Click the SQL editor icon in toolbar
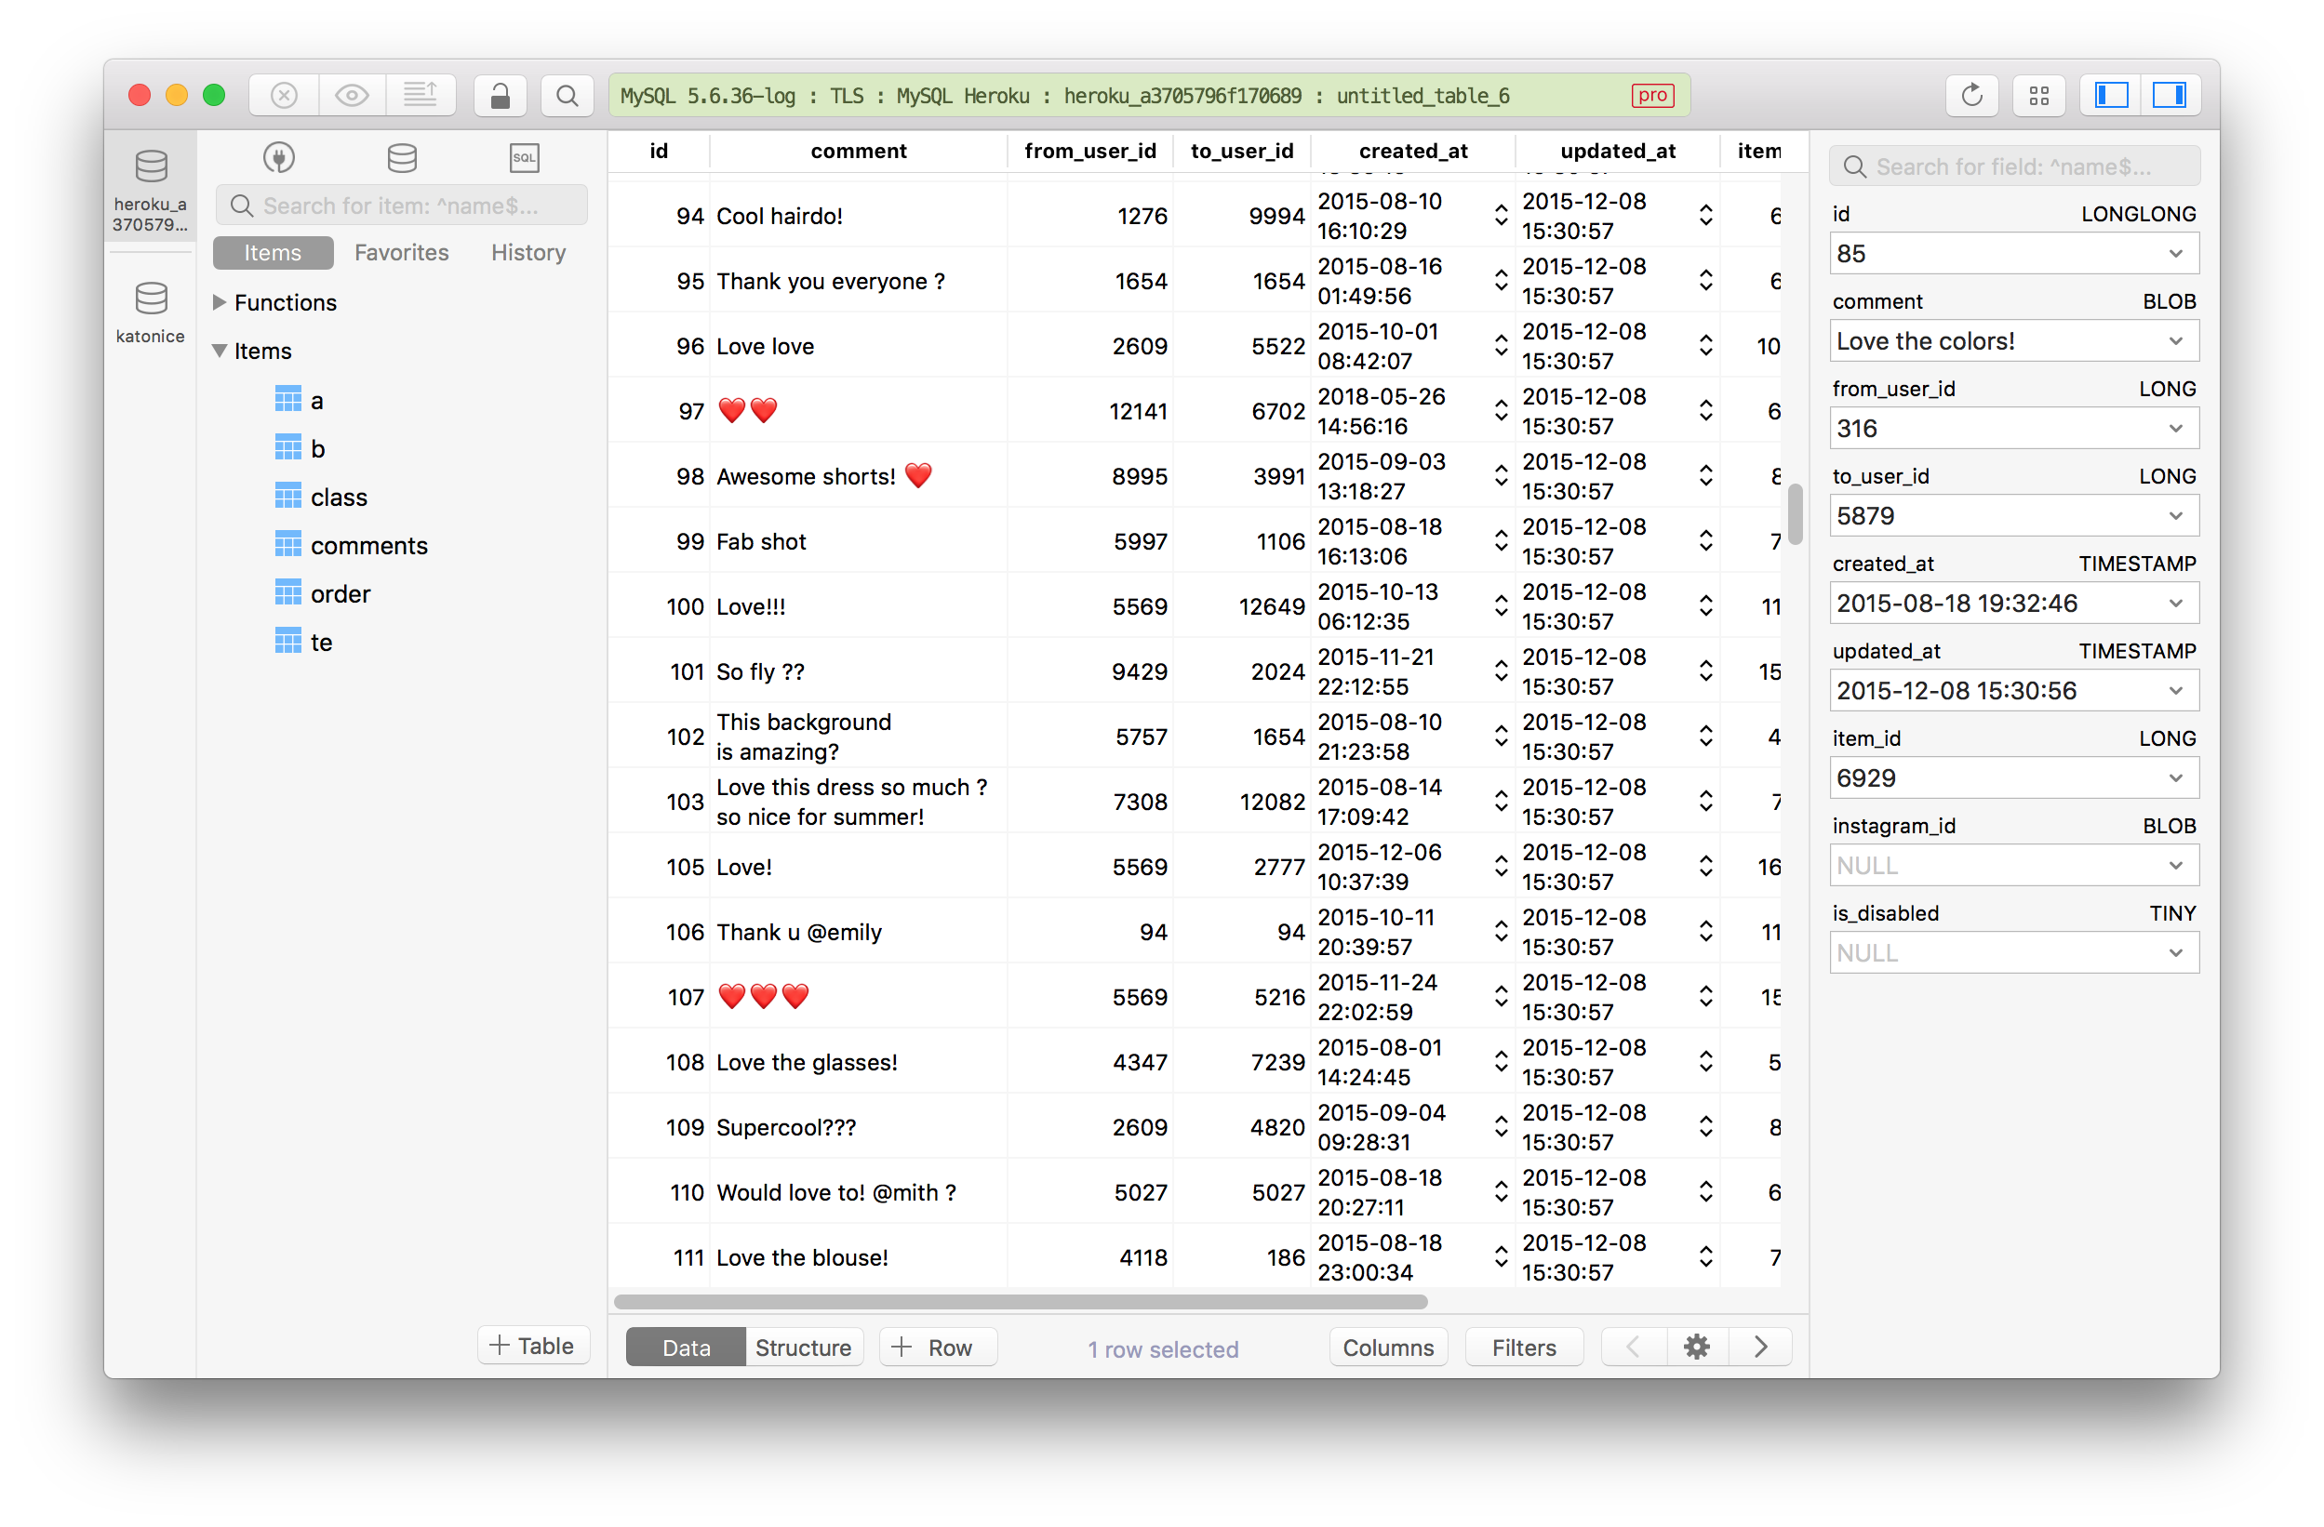 [x=524, y=157]
